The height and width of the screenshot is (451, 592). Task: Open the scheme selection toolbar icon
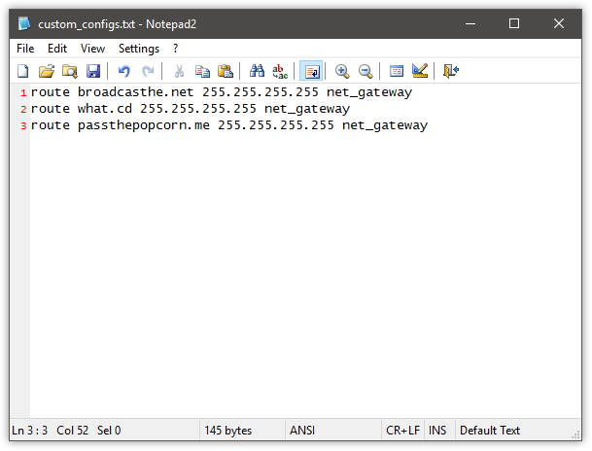pyautogui.click(x=397, y=71)
